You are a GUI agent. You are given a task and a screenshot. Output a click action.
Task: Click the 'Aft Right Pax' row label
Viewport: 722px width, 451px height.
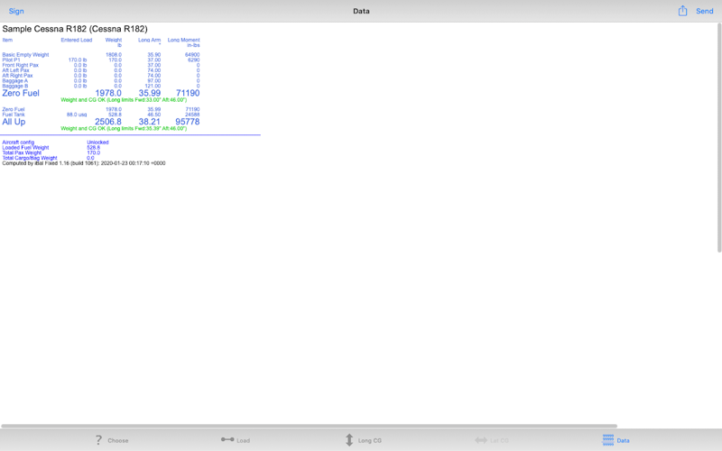(17, 76)
